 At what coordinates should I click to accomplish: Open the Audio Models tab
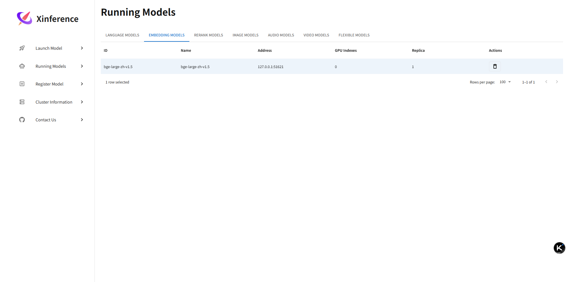tap(281, 35)
